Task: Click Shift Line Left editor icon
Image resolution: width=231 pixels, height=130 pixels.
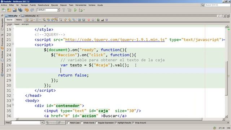Action: [x=79, y=20]
